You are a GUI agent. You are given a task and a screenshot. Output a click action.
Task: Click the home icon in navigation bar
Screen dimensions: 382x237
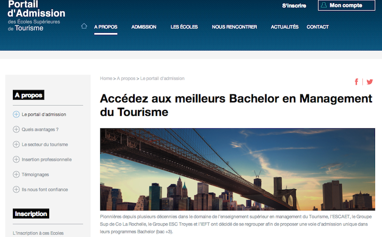[x=84, y=26]
